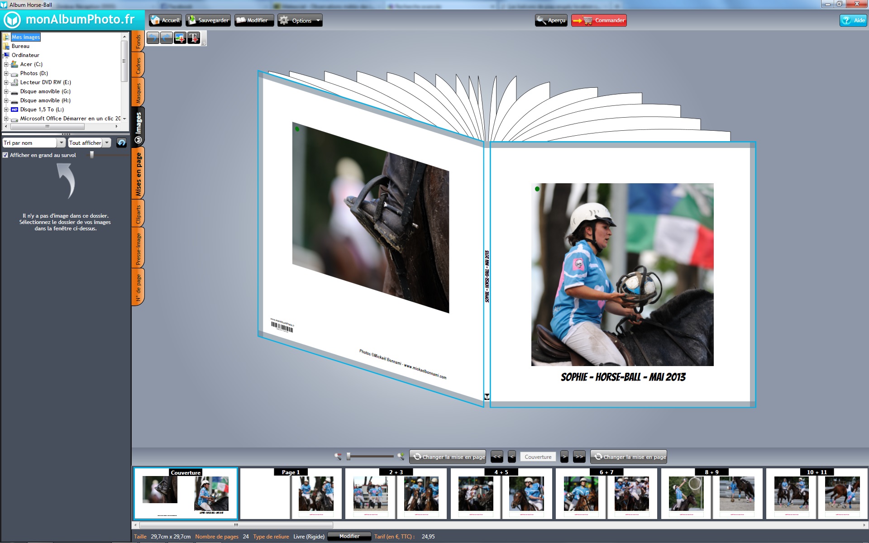Click right Changer la mise en page button
Screen dimensions: 869x543
click(x=629, y=457)
